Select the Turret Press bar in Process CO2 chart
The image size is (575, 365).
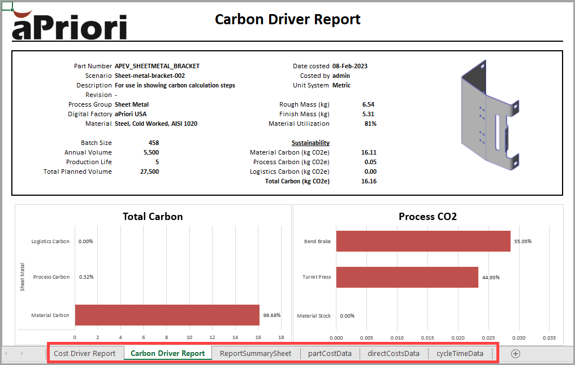click(x=407, y=277)
